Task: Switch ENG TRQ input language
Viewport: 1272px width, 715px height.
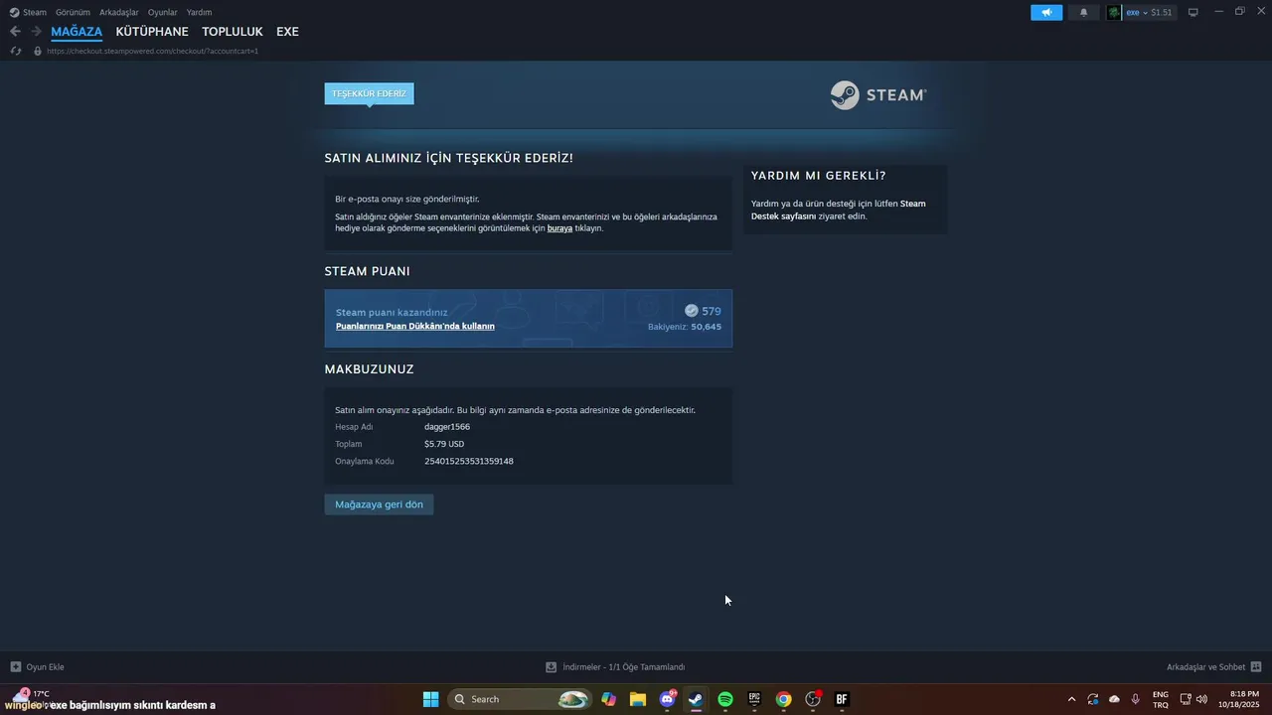Action: [1160, 699]
